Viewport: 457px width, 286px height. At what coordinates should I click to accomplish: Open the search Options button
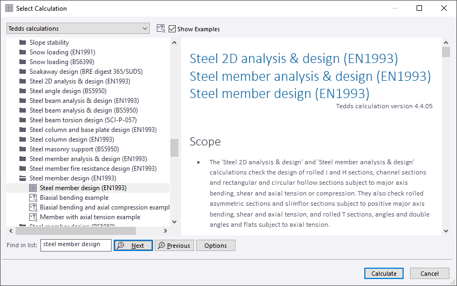pyautogui.click(x=216, y=246)
